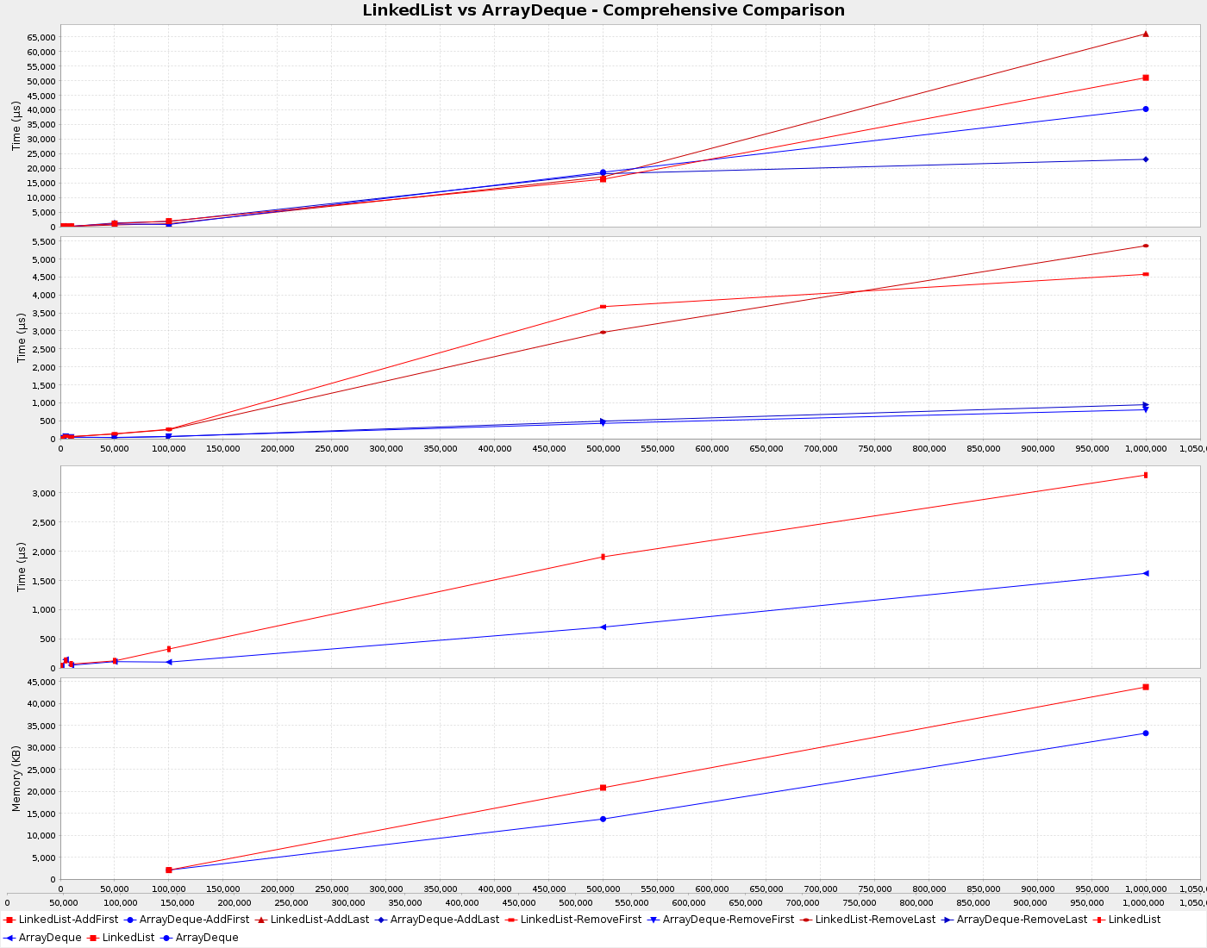This screenshot has width=1207, height=948.
Task: Click the blue diamond endpoint in top chart
Action: 1145,159
